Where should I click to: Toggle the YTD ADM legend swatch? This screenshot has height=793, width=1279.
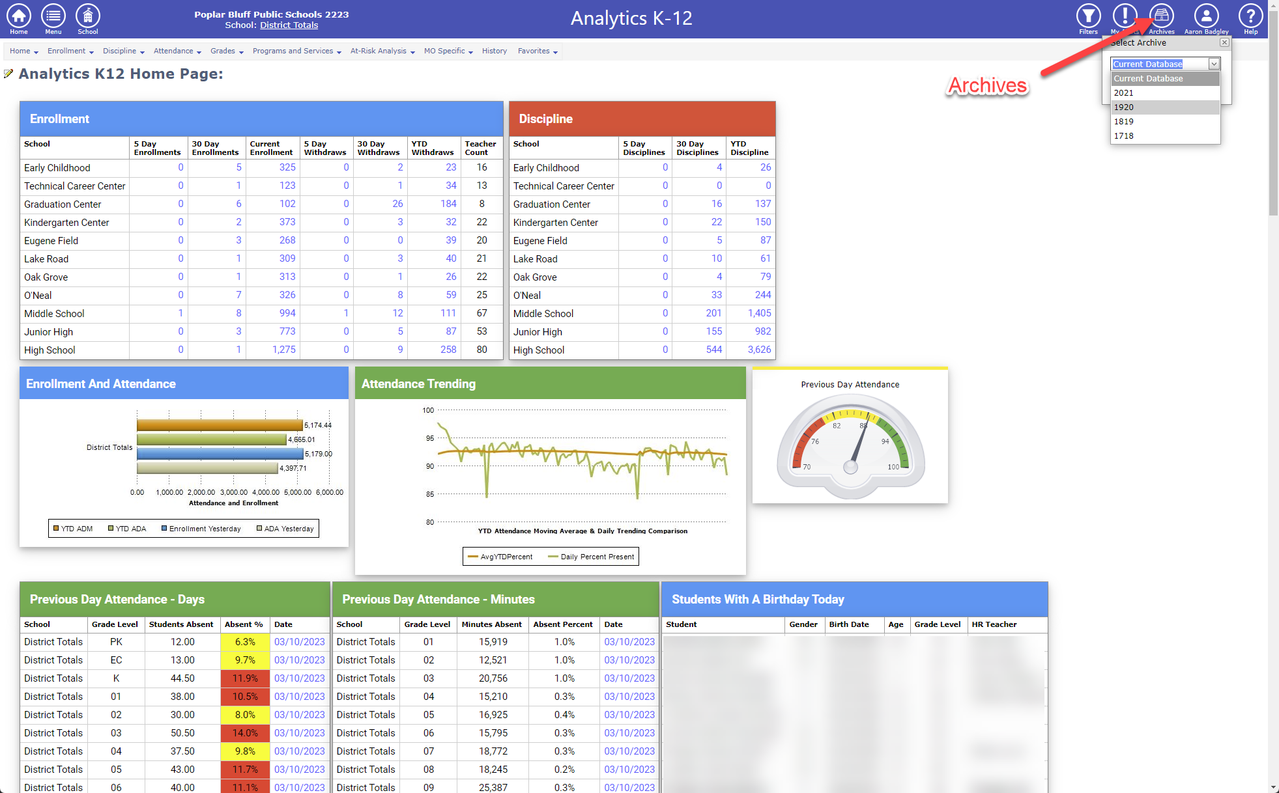point(57,529)
